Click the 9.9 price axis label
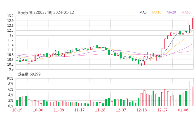The image size is (196, 116). coord(11,69)
